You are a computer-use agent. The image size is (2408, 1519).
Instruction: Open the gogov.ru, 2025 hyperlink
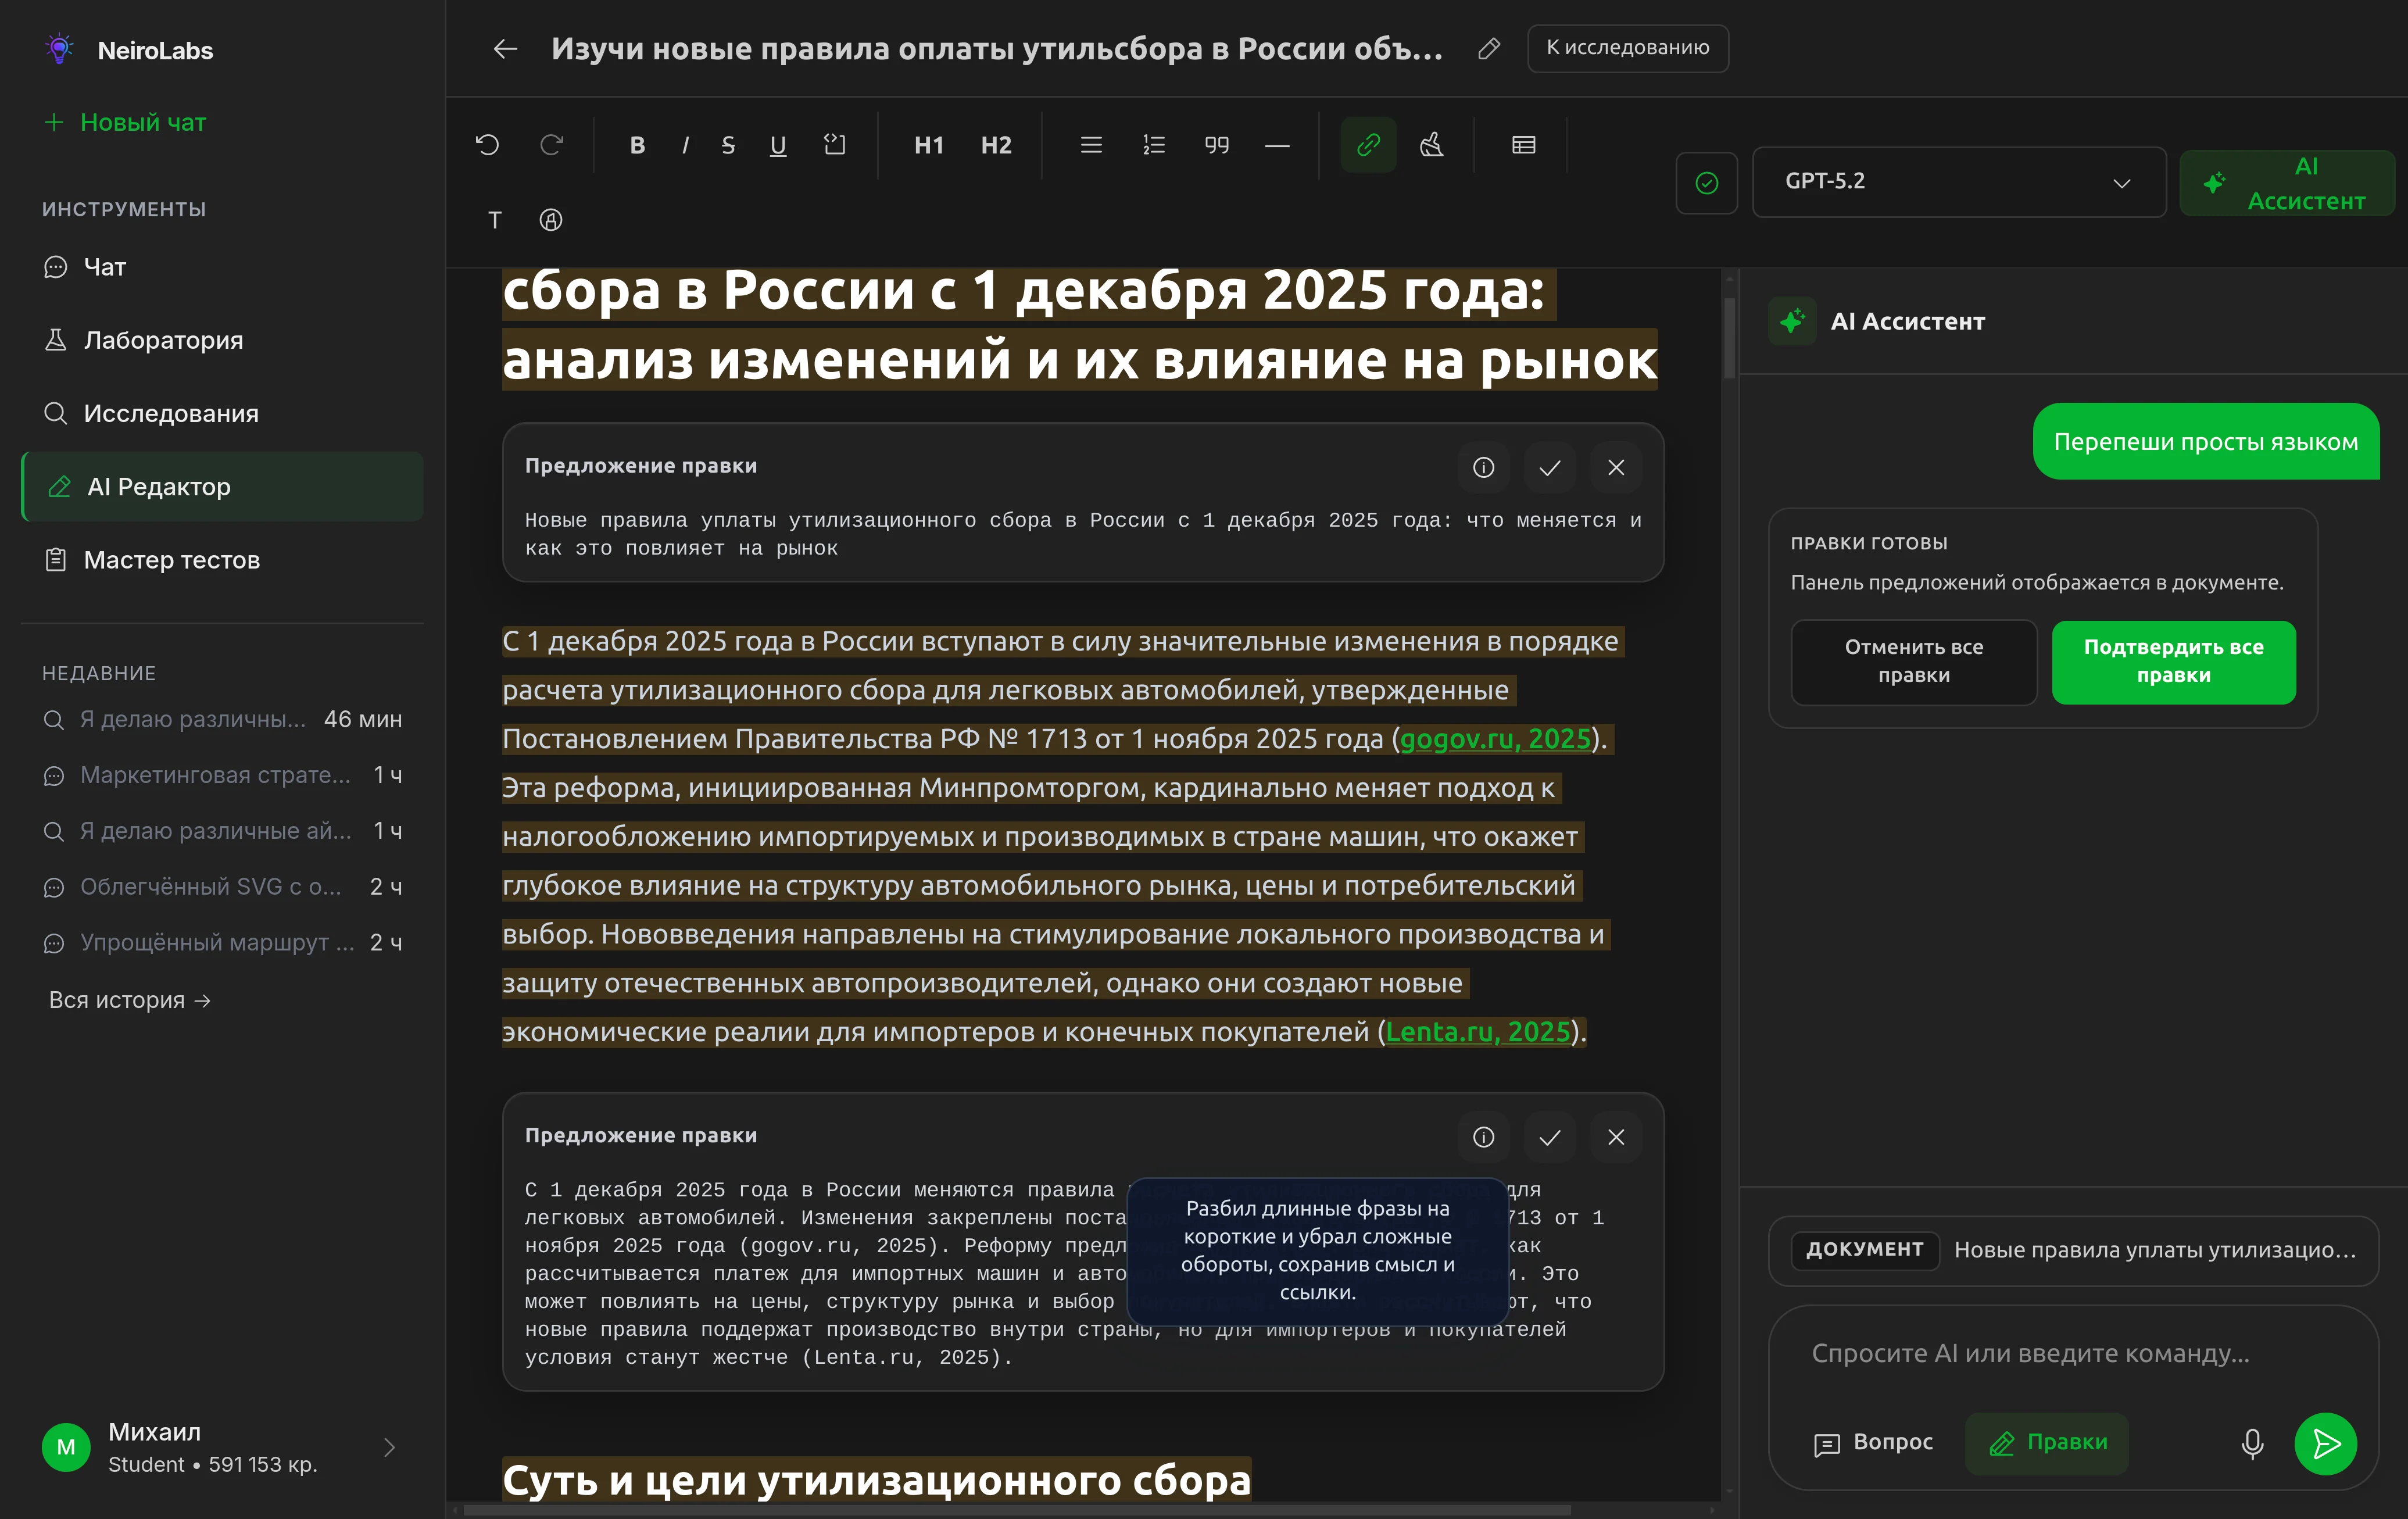tap(1495, 739)
